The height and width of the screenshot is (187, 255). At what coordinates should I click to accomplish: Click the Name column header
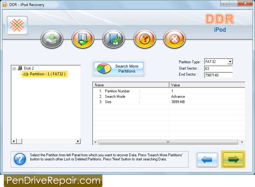pyautogui.click(x=131, y=85)
